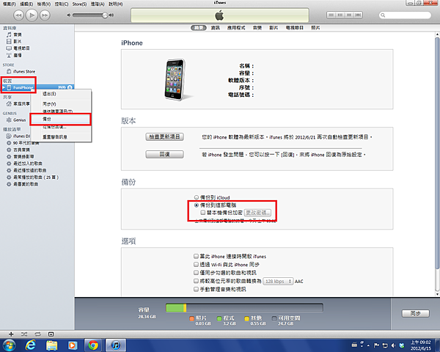
Task: Enable converting higher bit rate songs
Action: 196,281
